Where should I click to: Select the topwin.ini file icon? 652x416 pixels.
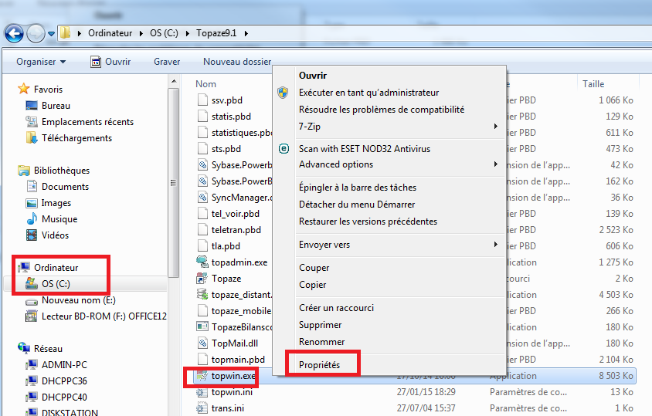pos(202,392)
